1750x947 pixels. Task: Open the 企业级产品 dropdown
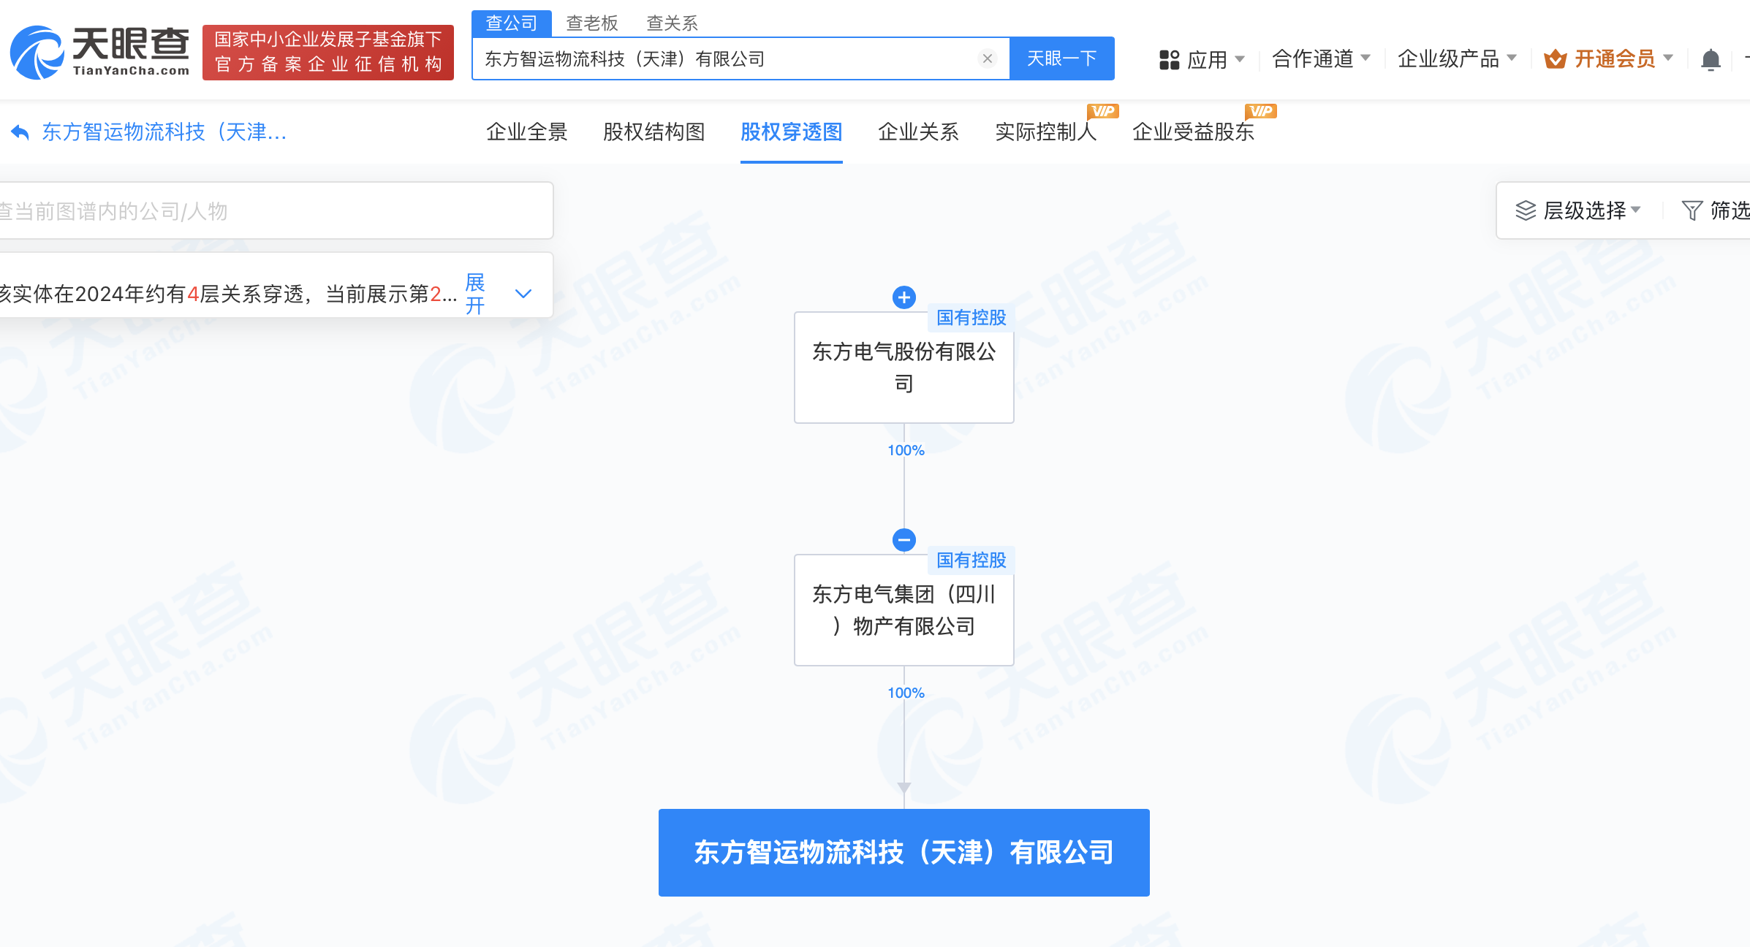coord(1457,59)
